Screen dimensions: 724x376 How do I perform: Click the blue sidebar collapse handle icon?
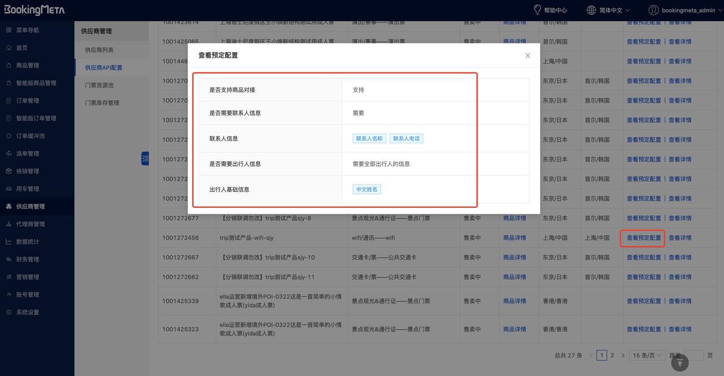145,159
